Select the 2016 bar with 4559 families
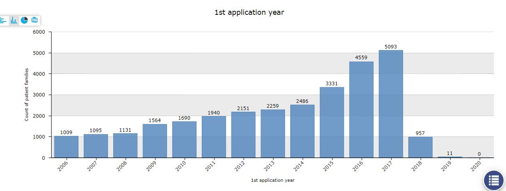 click(361, 109)
